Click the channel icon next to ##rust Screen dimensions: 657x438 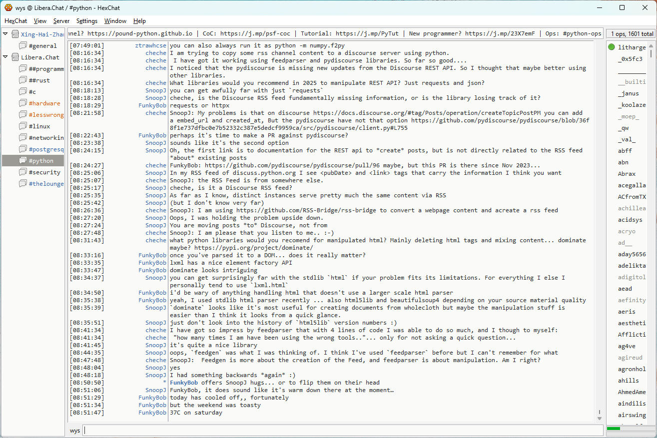coord(22,80)
